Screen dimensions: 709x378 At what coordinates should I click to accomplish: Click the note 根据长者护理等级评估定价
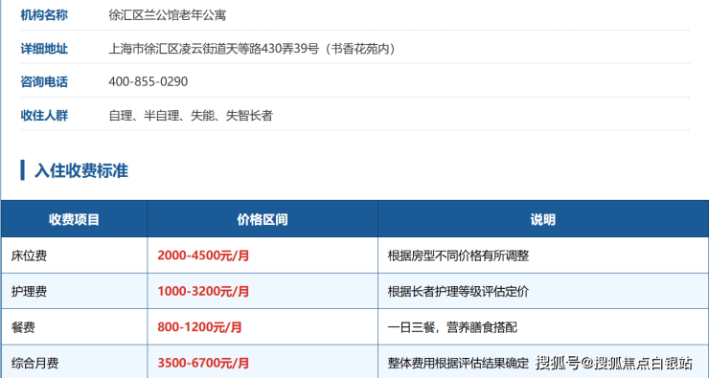(458, 291)
